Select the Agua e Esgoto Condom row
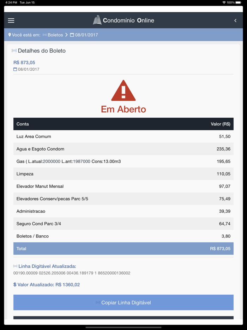 coord(123,149)
